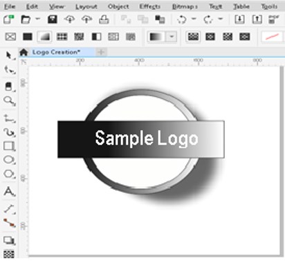Click the Copy icon in toolbar
285x261 pixels.
coord(142,19)
